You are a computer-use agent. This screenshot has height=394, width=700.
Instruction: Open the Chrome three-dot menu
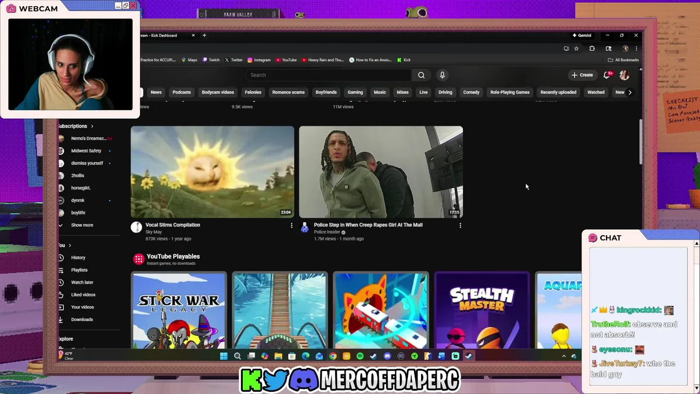point(636,48)
